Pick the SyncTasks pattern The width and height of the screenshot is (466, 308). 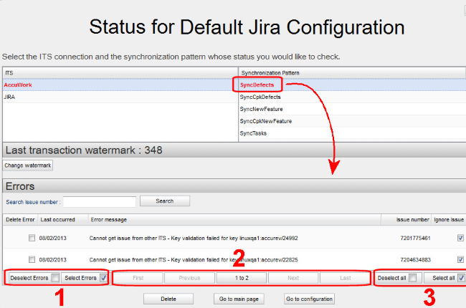click(254, 133)
